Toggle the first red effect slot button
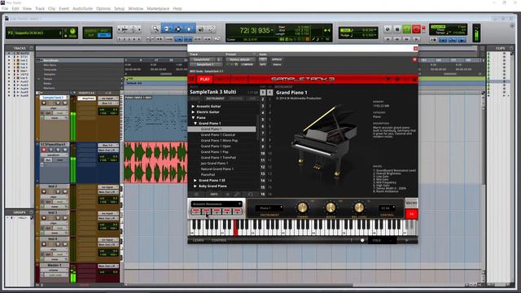This screenshot has height=293, width=521. click(x=195, y=212)
